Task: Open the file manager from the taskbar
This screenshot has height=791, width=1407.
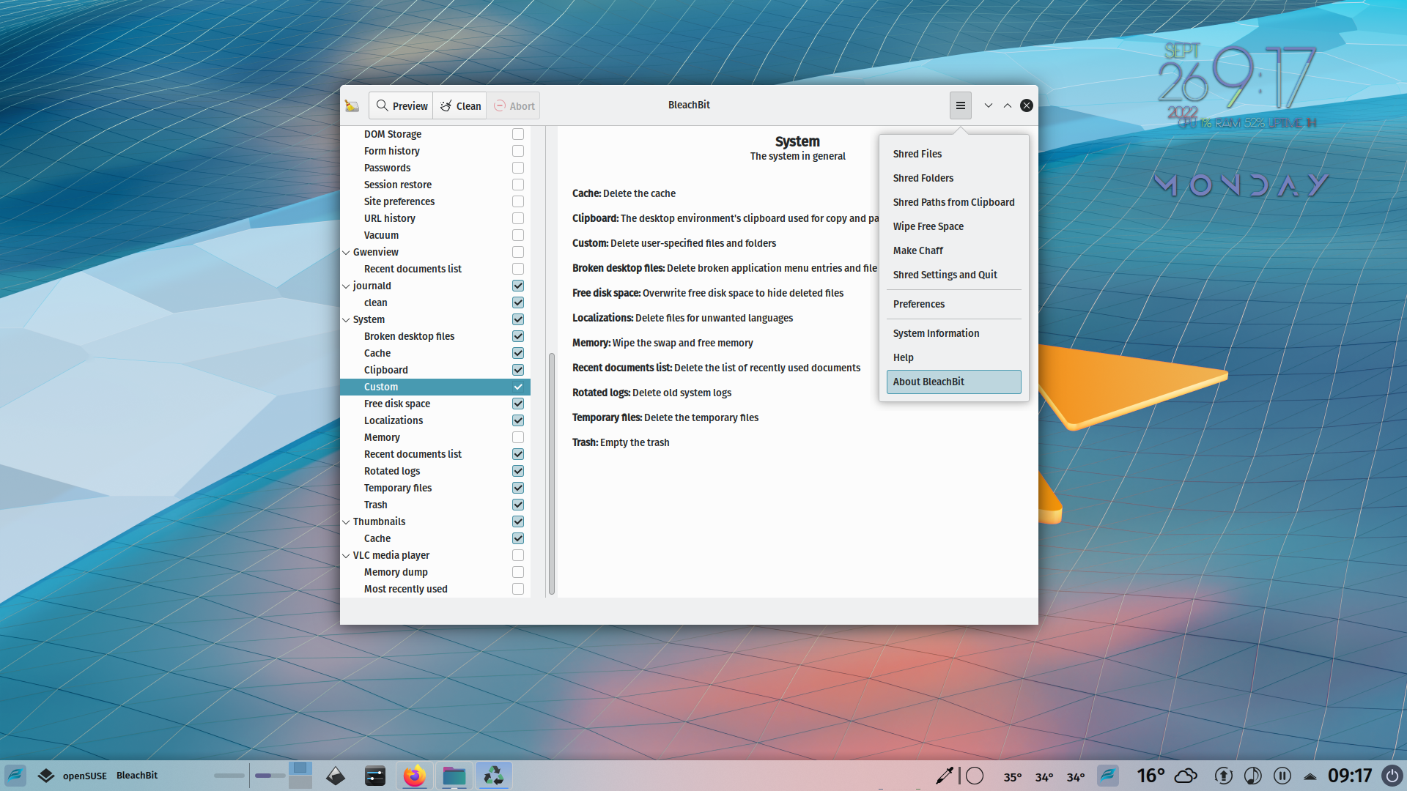Action: (x=454, y=776)
